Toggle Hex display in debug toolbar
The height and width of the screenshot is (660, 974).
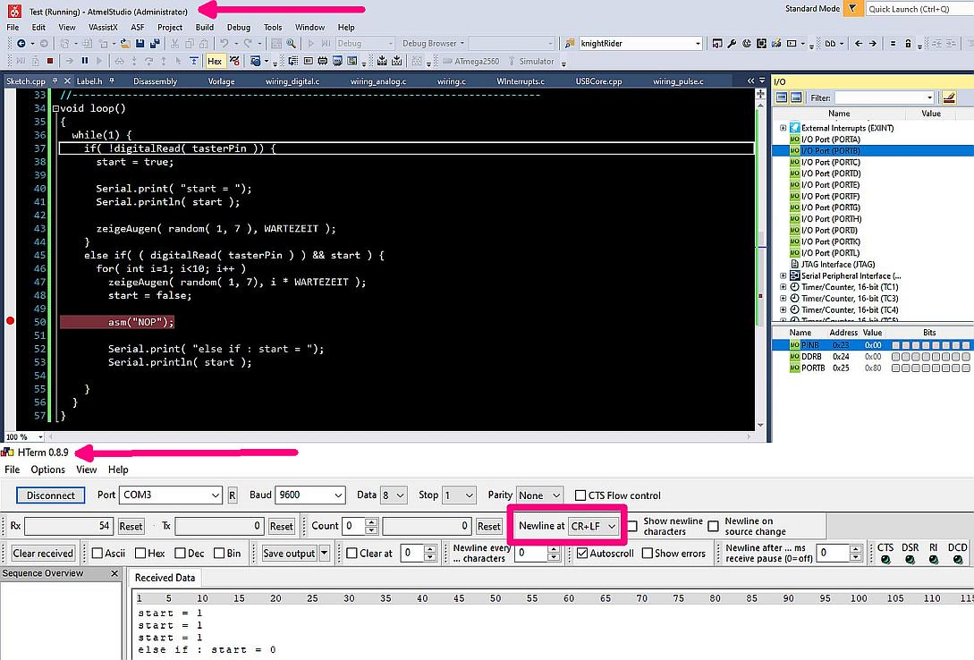point(215,61)
